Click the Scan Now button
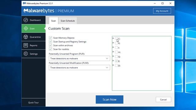 coord(110,99)
